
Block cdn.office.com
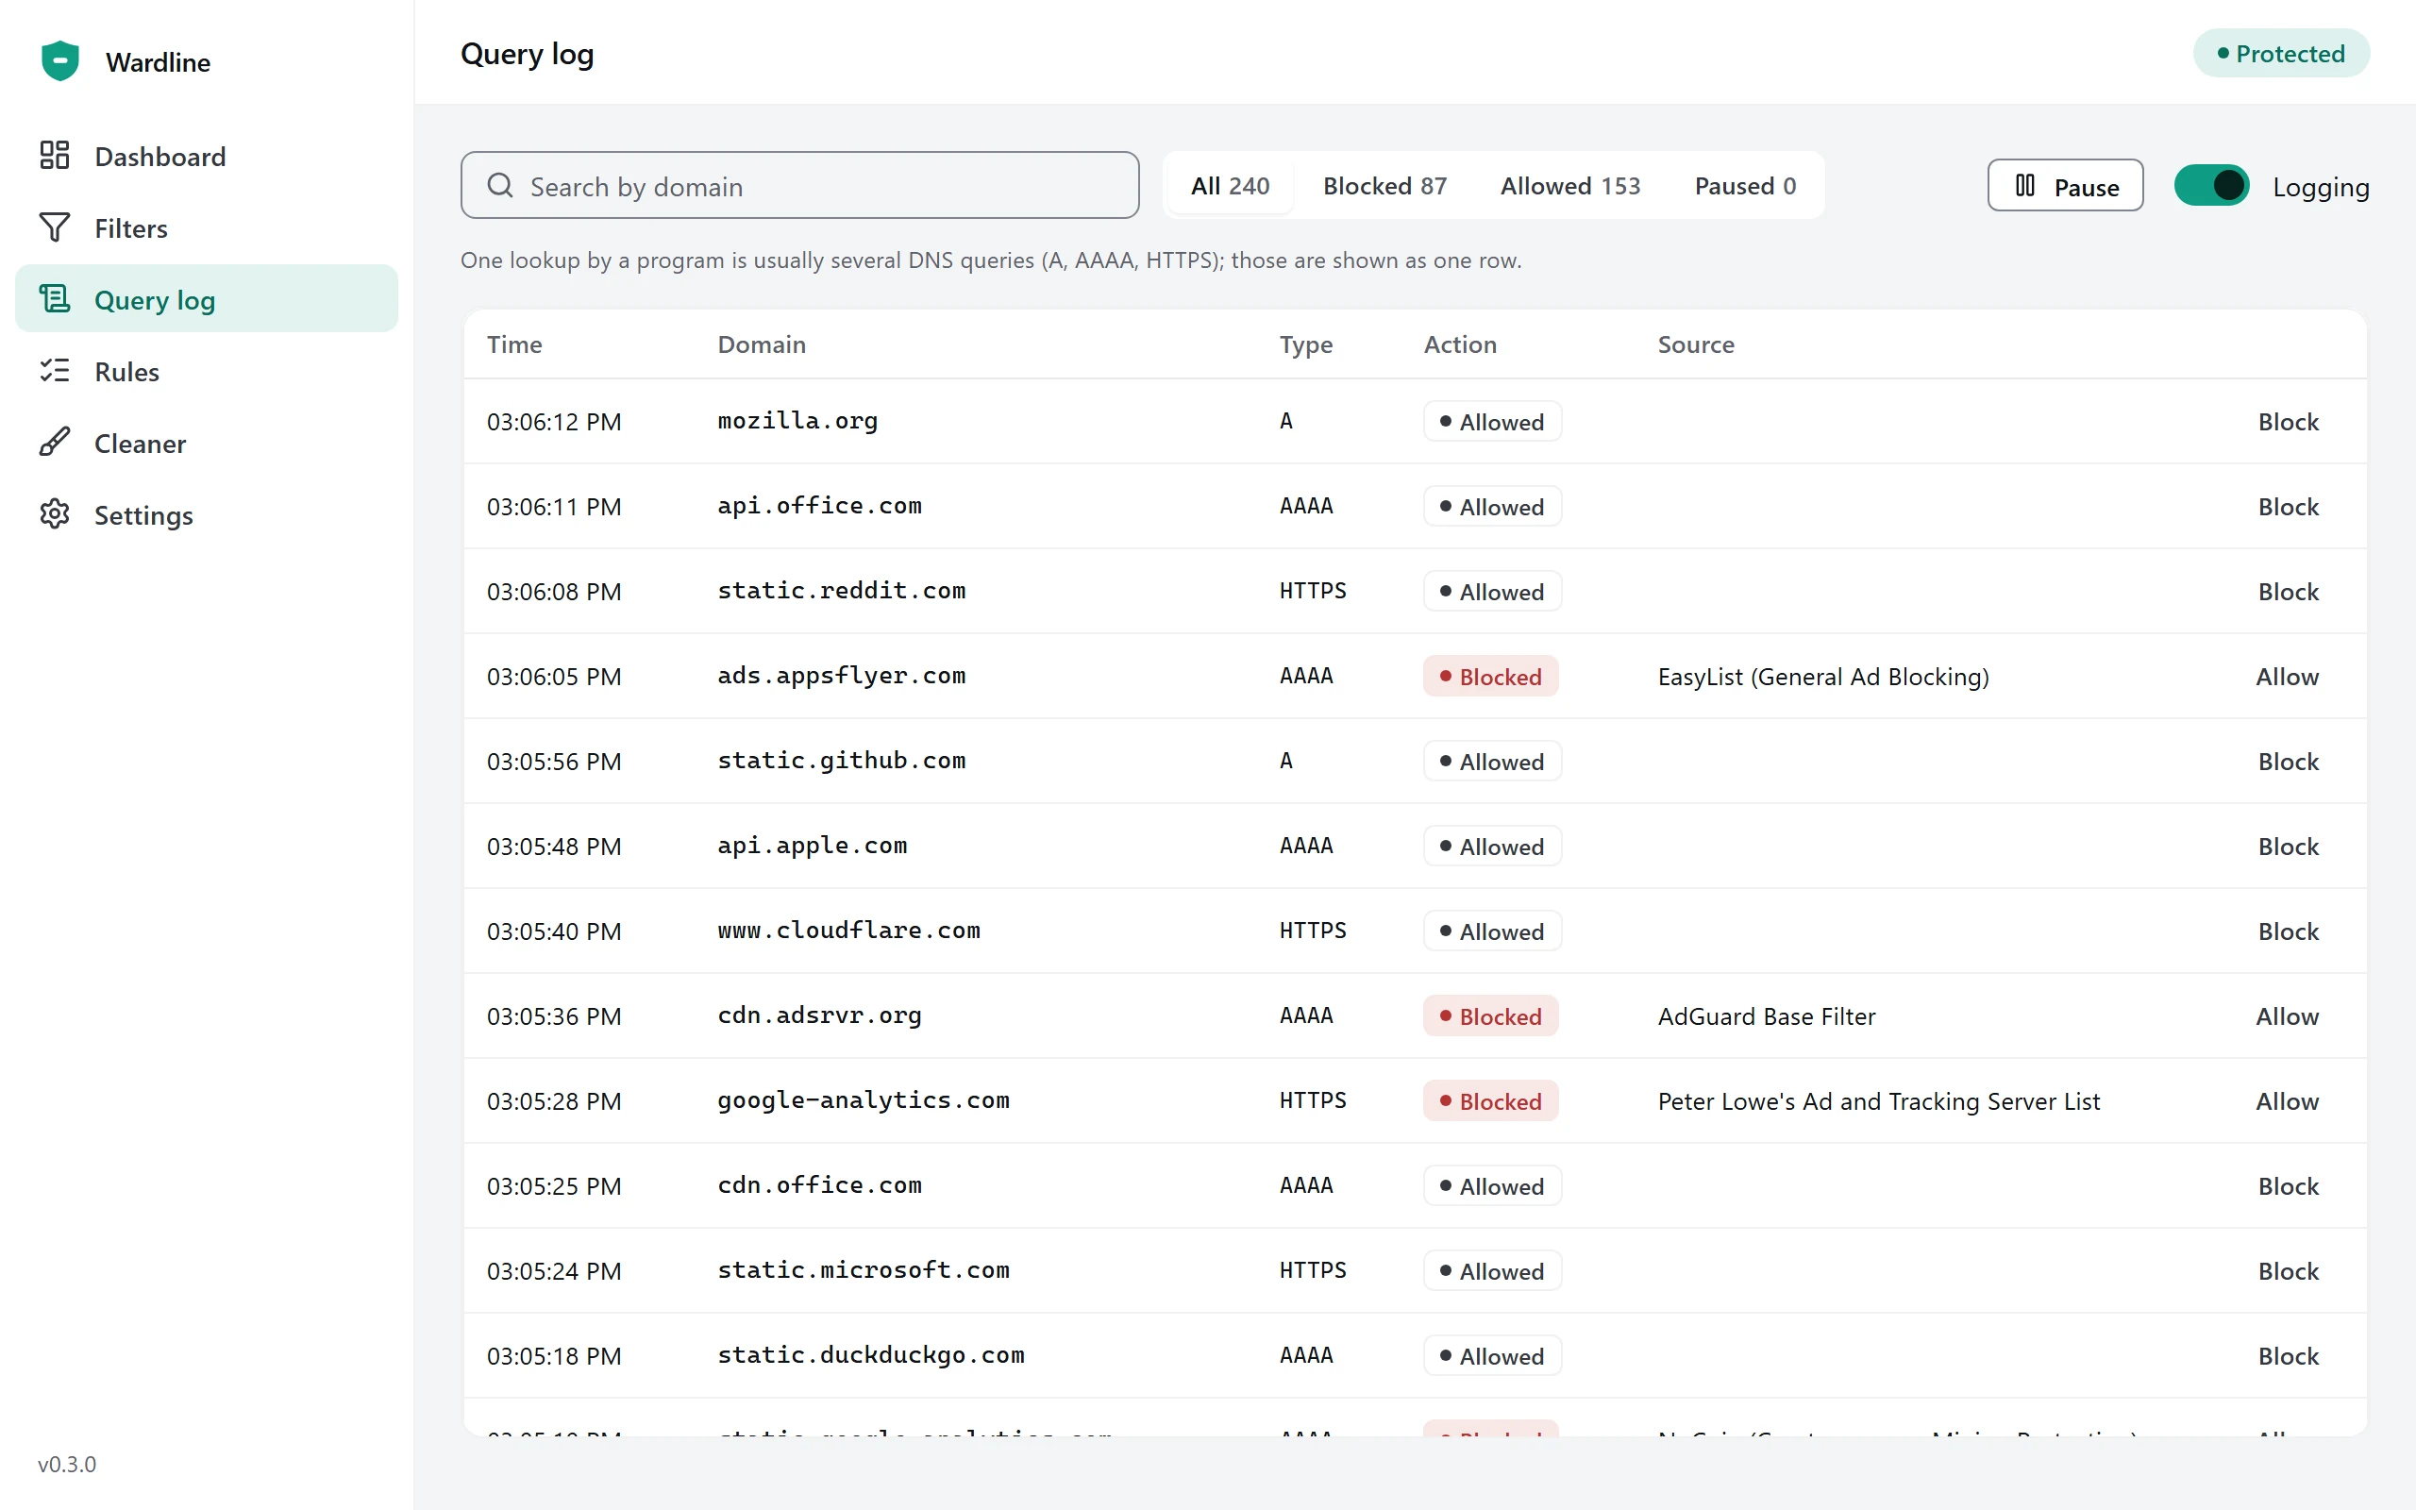pos(2289,1185)
